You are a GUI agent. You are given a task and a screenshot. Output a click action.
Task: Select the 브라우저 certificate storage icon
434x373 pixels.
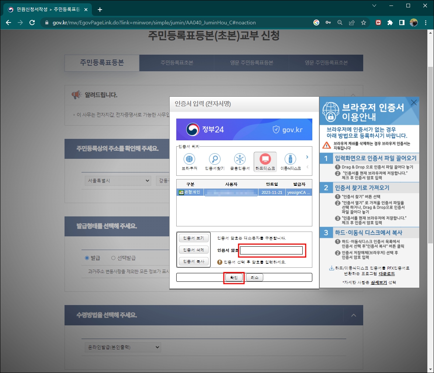tap(190, 160)
